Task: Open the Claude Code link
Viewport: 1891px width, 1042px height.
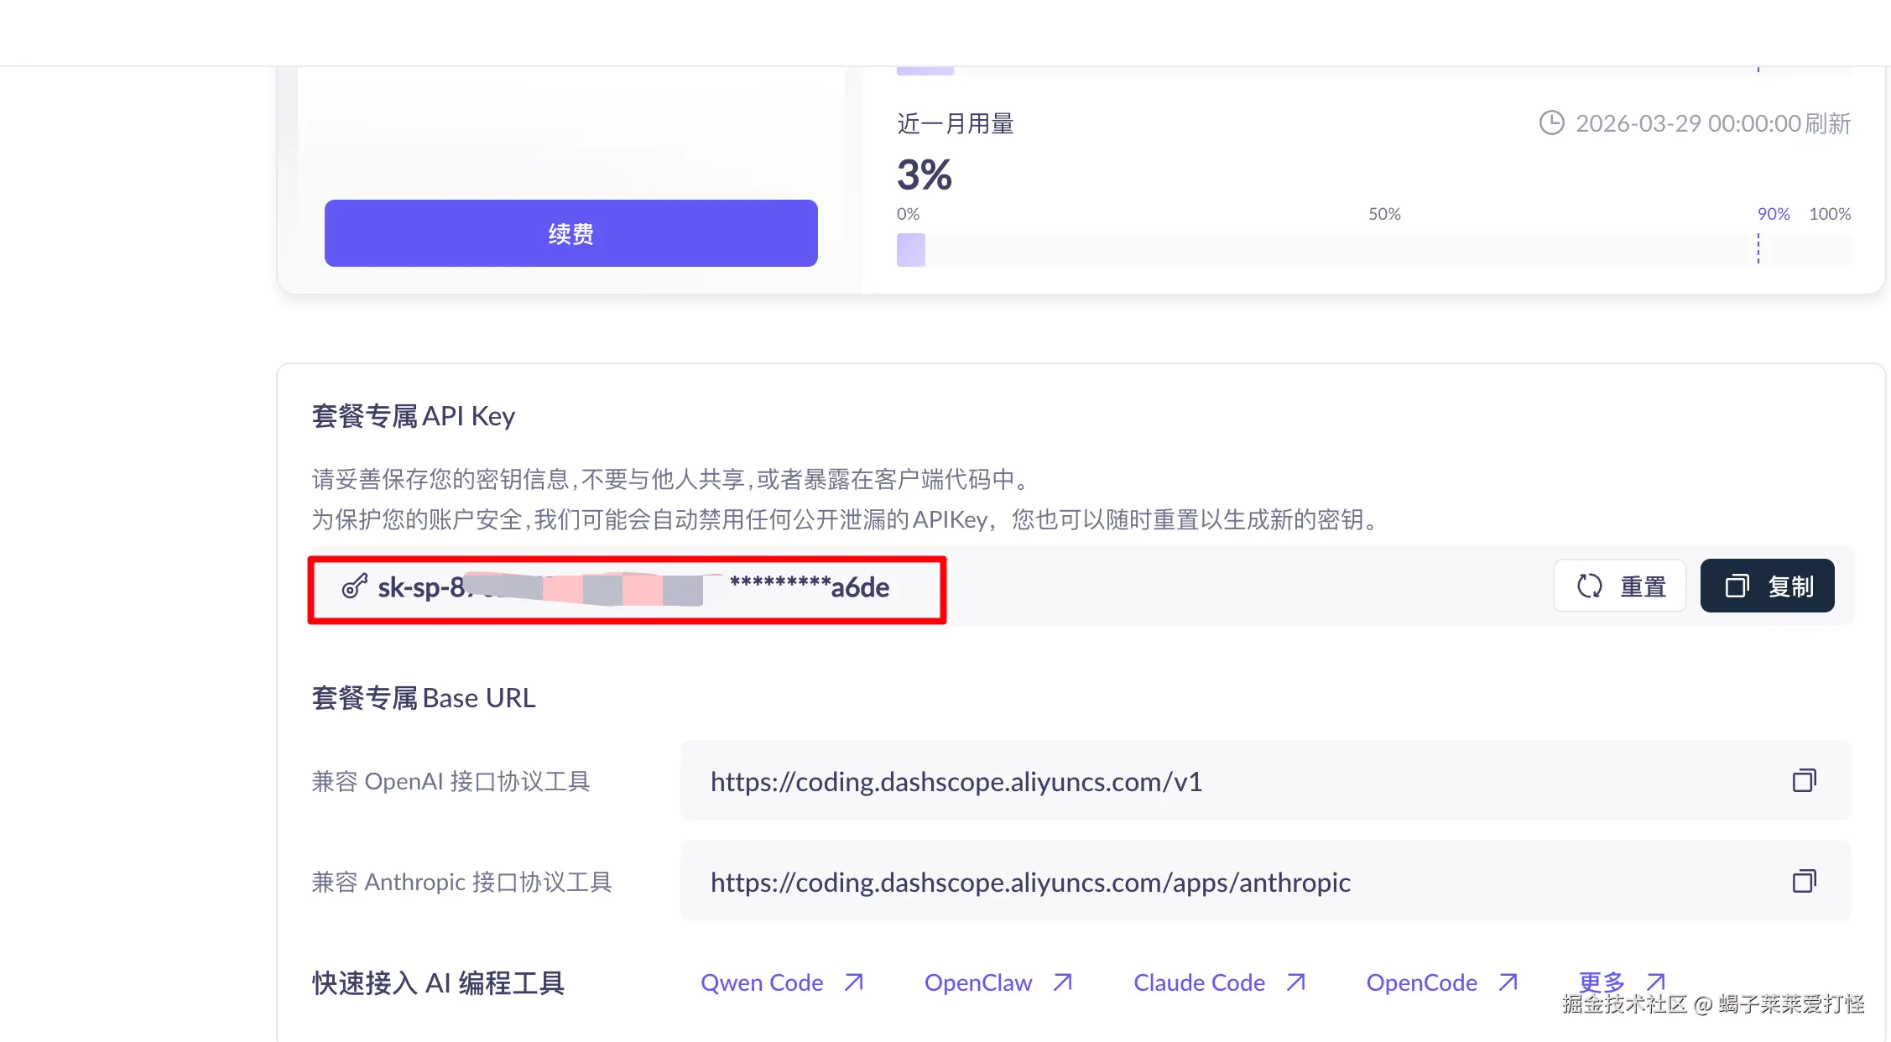Action: coord(1220,982)
